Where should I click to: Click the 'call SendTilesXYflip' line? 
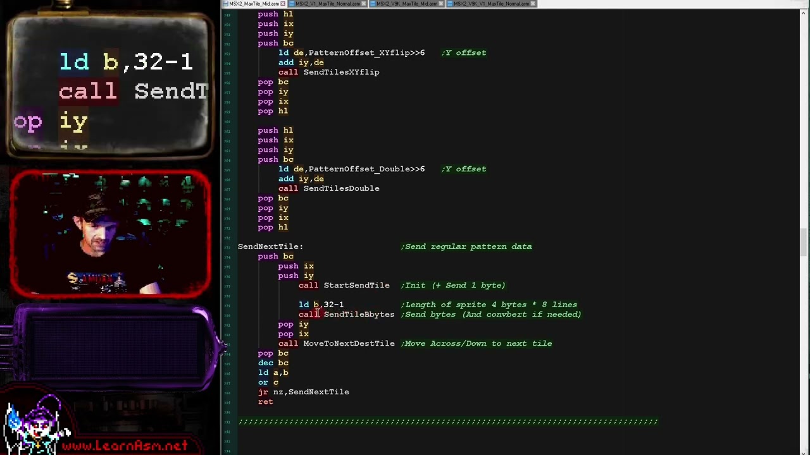[x=328, y=72]
